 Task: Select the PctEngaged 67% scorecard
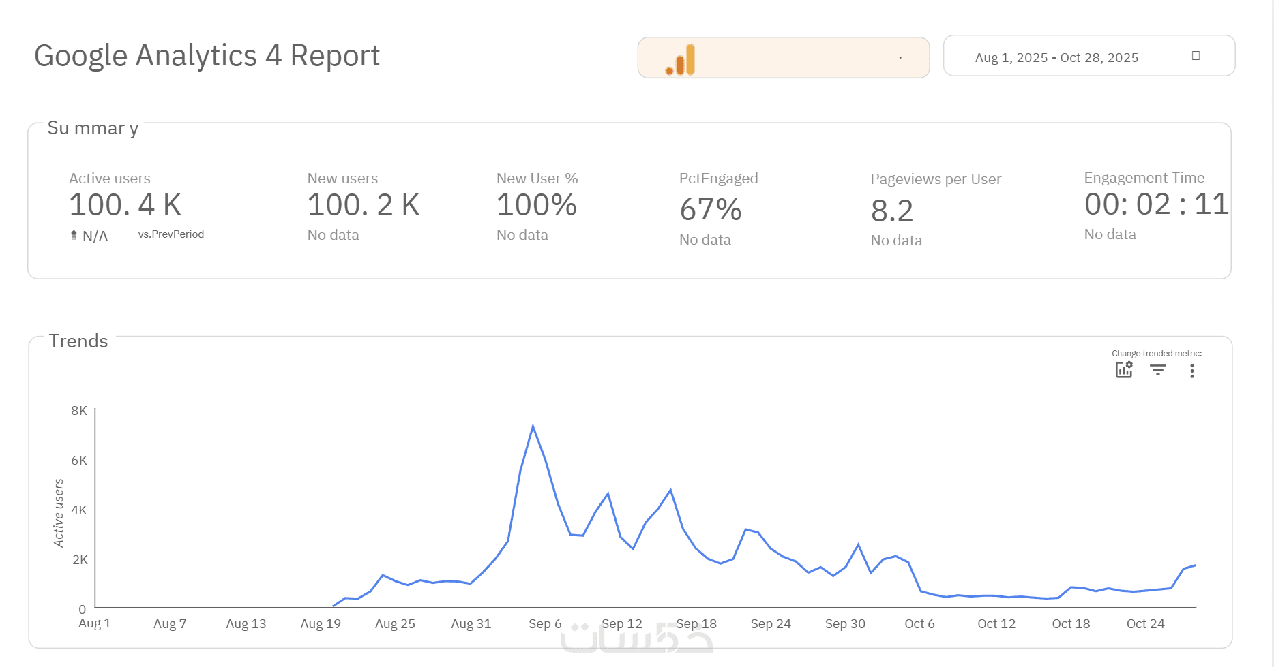[x=711, y=209]
